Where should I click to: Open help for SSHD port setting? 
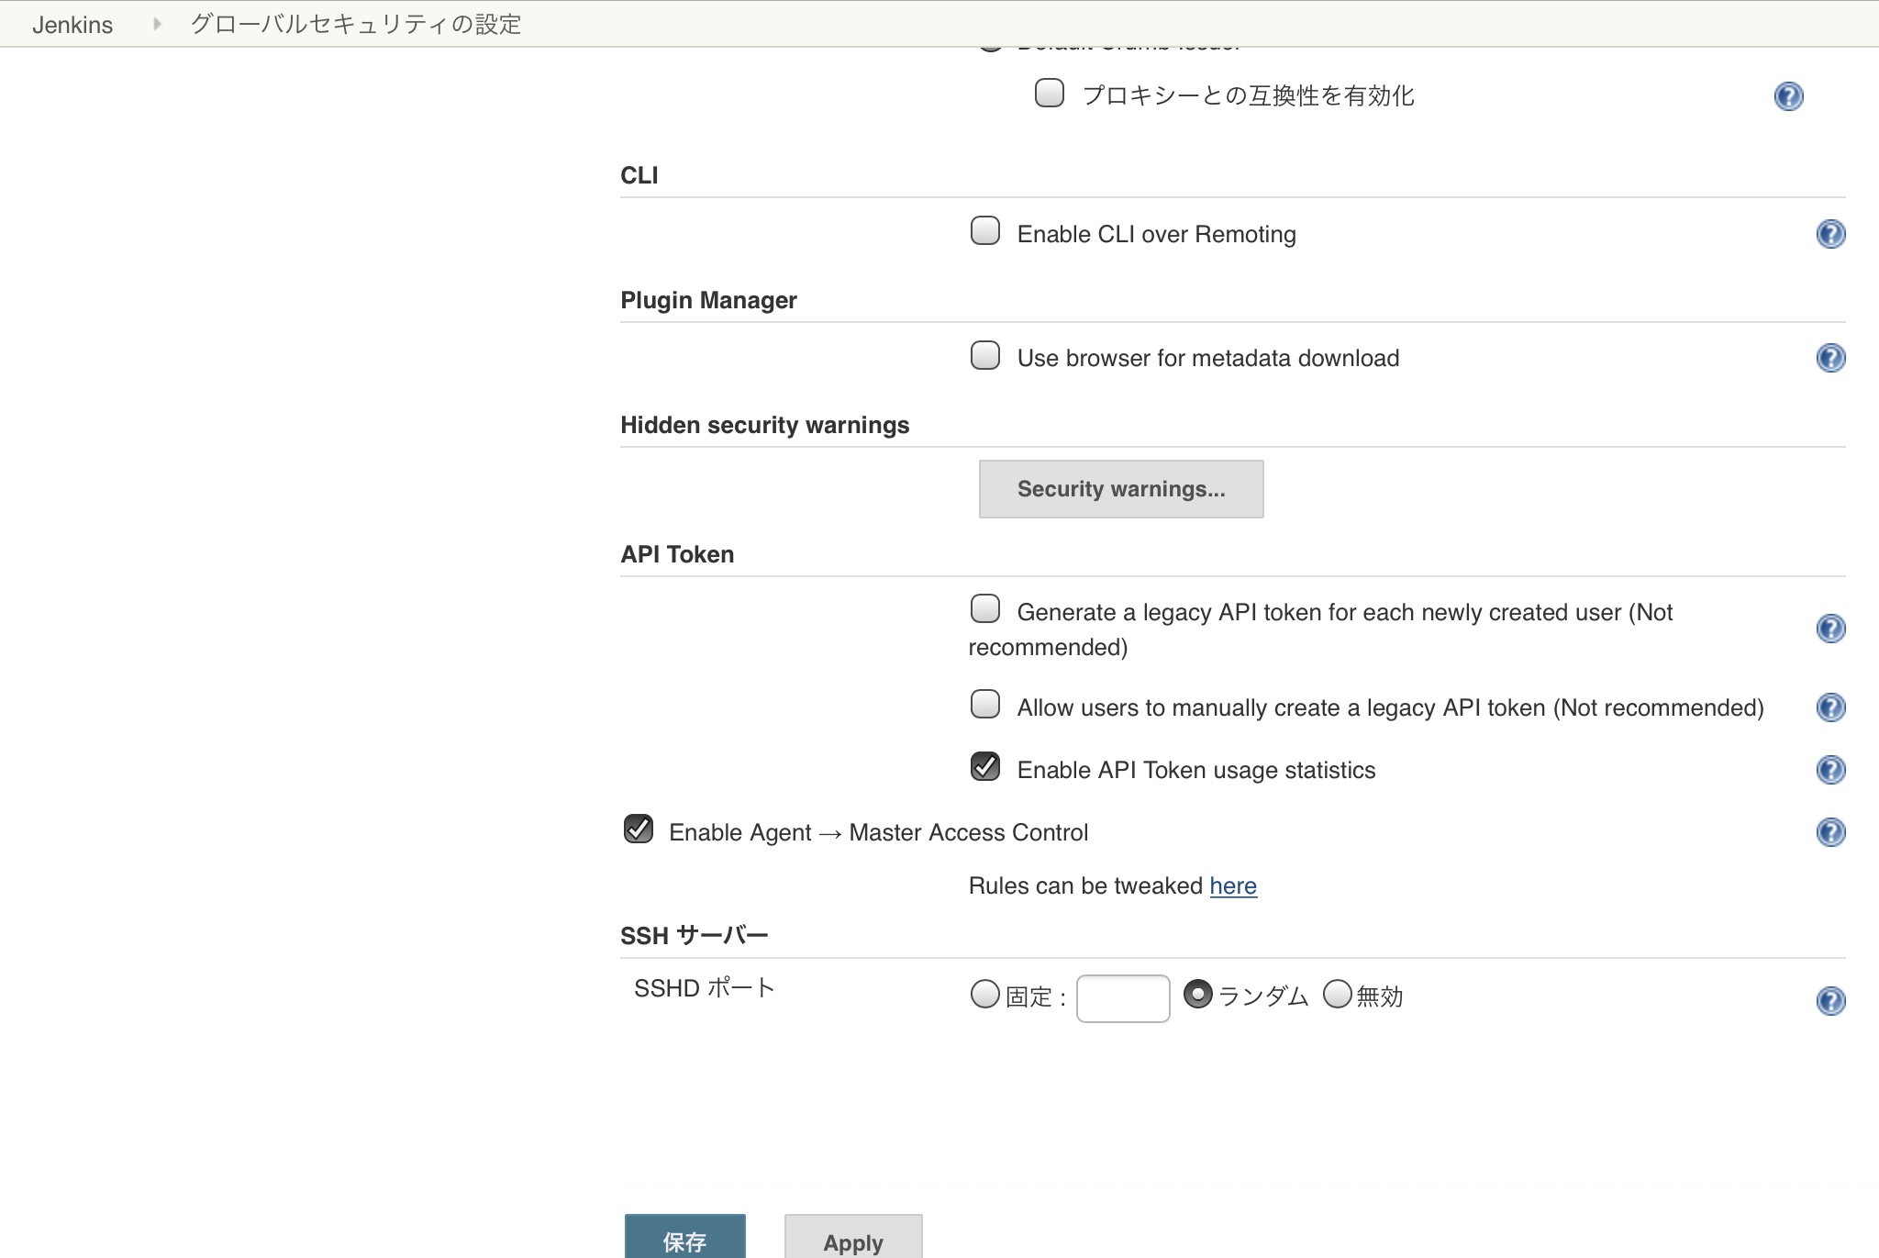click(1830, 1000)
